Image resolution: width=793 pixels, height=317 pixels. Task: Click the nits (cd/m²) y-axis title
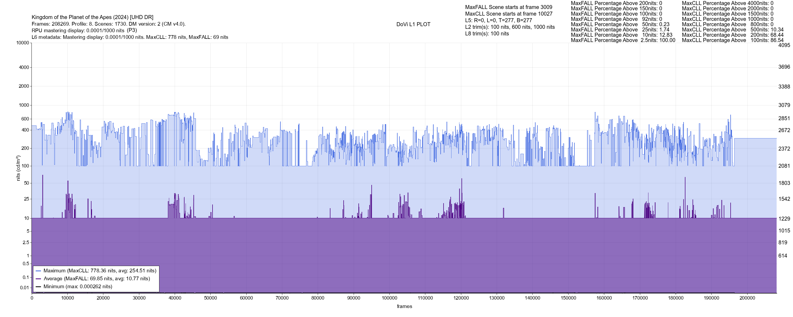18,168
